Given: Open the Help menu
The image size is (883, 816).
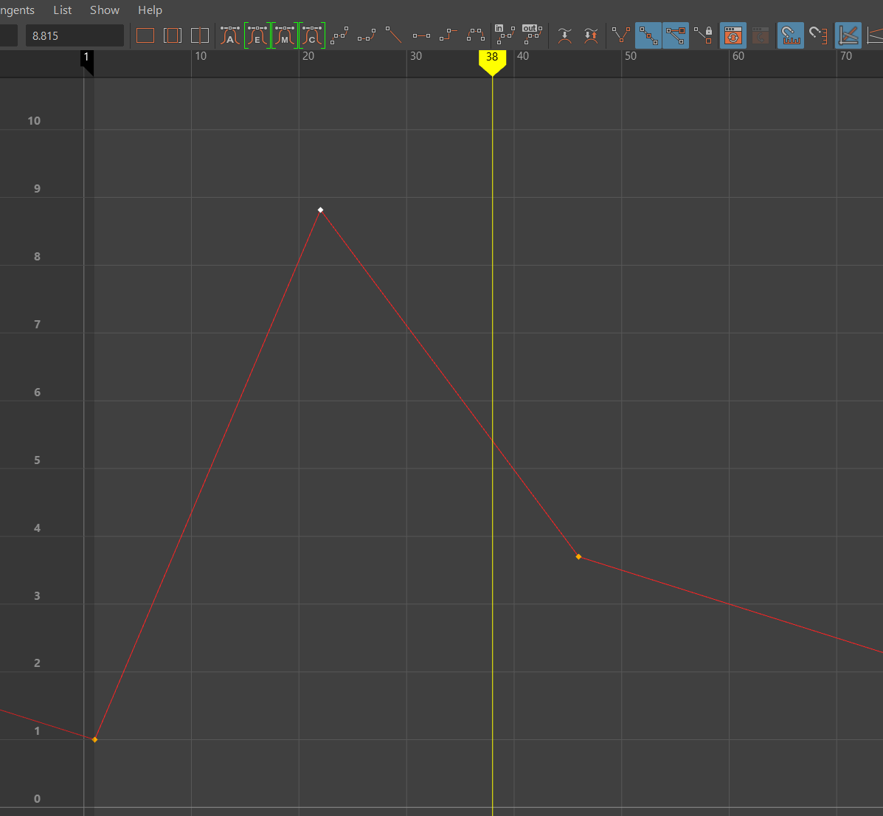Looking at the screenshot, I should (x=150, y=10).
